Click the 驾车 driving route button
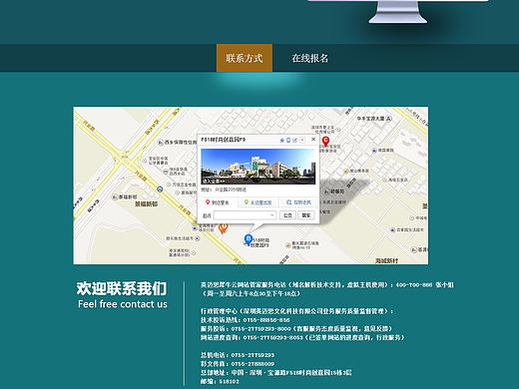 point(306,215)
